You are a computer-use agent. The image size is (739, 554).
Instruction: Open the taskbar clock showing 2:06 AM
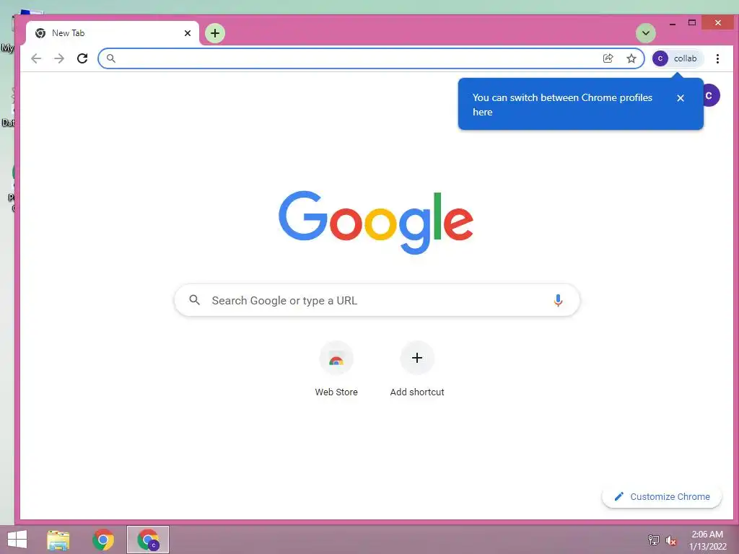[x=707, y=540]
